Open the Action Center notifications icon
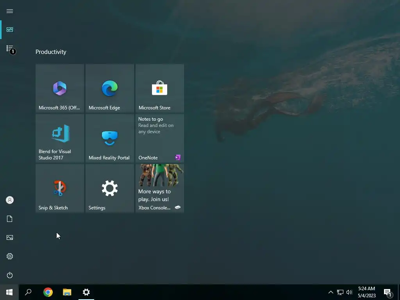Screen dimensions: 400x300 (x=388, y=292)
